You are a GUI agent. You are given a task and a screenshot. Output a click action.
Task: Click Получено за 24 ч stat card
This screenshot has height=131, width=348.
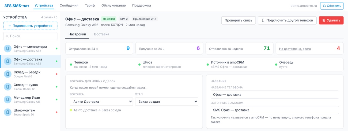[x=169, y=49]
